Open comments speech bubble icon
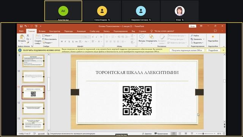Image resolution: width=243 pixels, height=137 pixels. pos(215,31)
